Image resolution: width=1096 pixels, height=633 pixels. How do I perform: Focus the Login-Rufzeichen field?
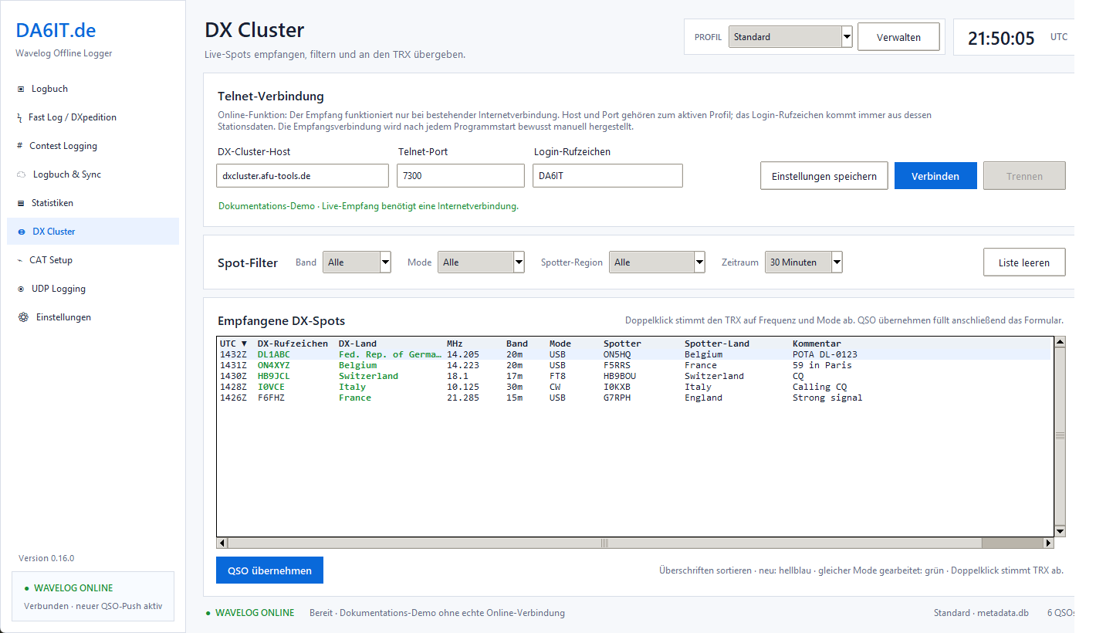(608, 175)
